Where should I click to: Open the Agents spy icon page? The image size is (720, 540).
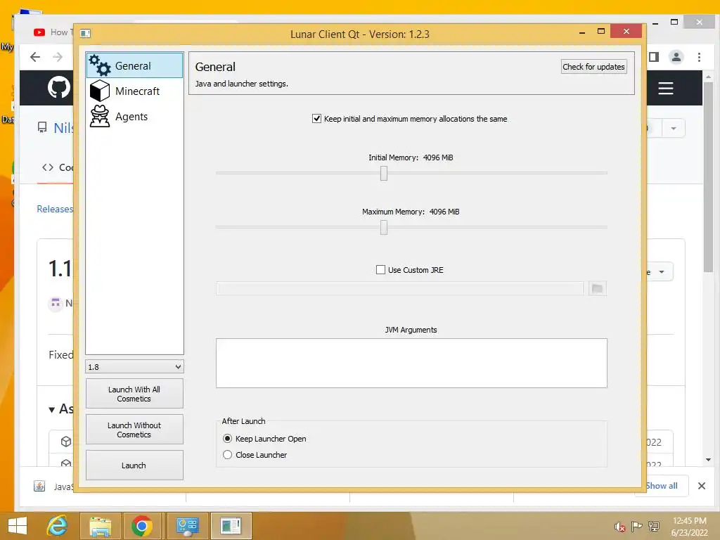pos(100,116)
